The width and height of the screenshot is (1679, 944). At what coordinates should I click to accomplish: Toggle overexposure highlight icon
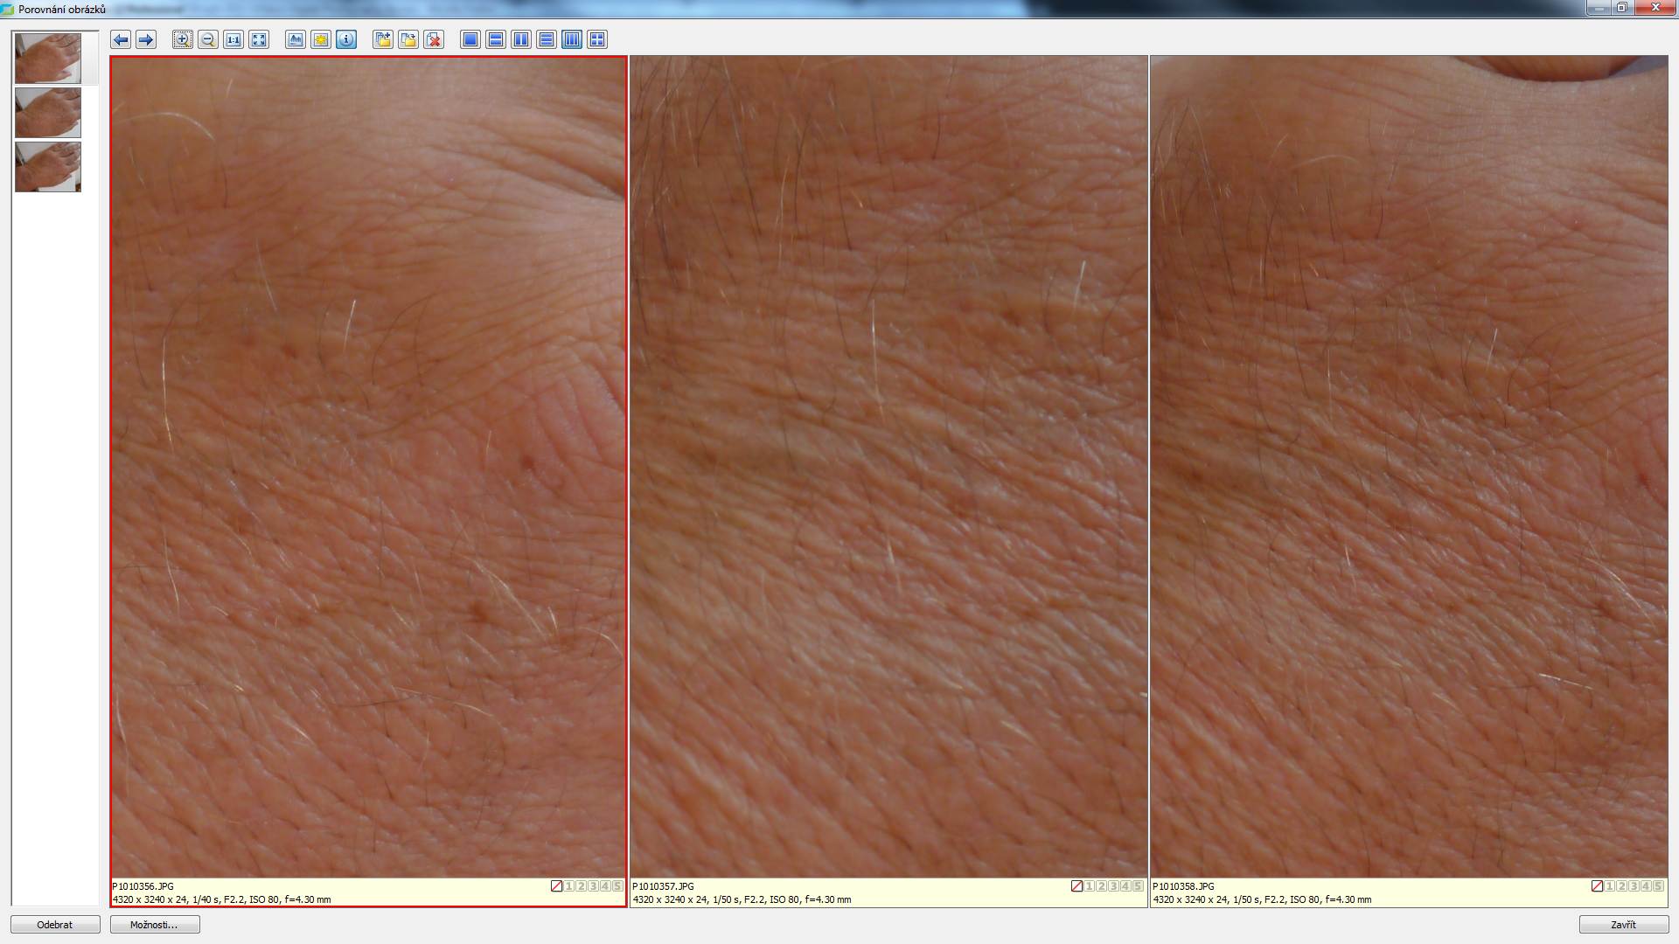321,39
